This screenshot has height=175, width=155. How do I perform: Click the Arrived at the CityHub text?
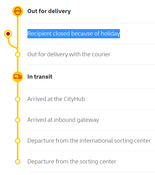[56, 99]
